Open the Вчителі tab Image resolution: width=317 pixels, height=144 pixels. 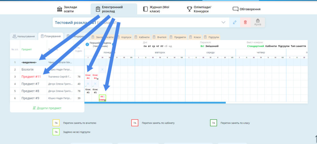(160, 37)
